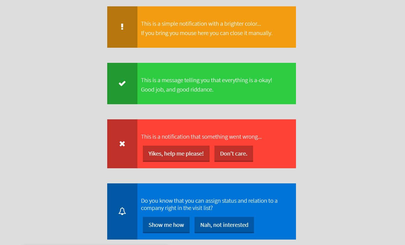Decline with 'Nah, not interested' button
The image size is (405, 245).
click(x=224, y=225)
